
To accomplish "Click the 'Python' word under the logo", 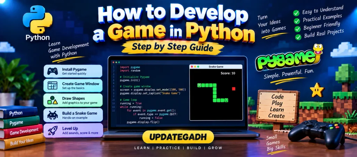I will 38,38.
